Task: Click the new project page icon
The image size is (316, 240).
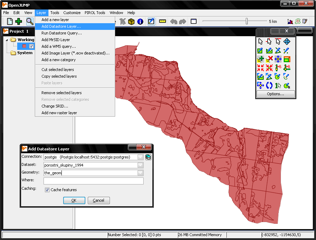Action: pyautogui.click(x=10, y=21)
